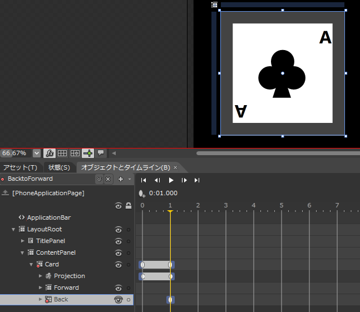The height and width of the screenshot is (312, 360).
Task: Open the storyboard options small arrow
Action: [130, 179]
